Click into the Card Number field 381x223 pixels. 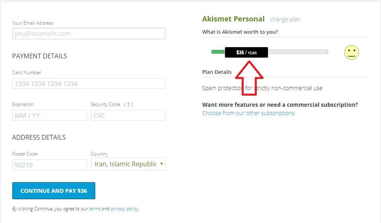[89, 84]
